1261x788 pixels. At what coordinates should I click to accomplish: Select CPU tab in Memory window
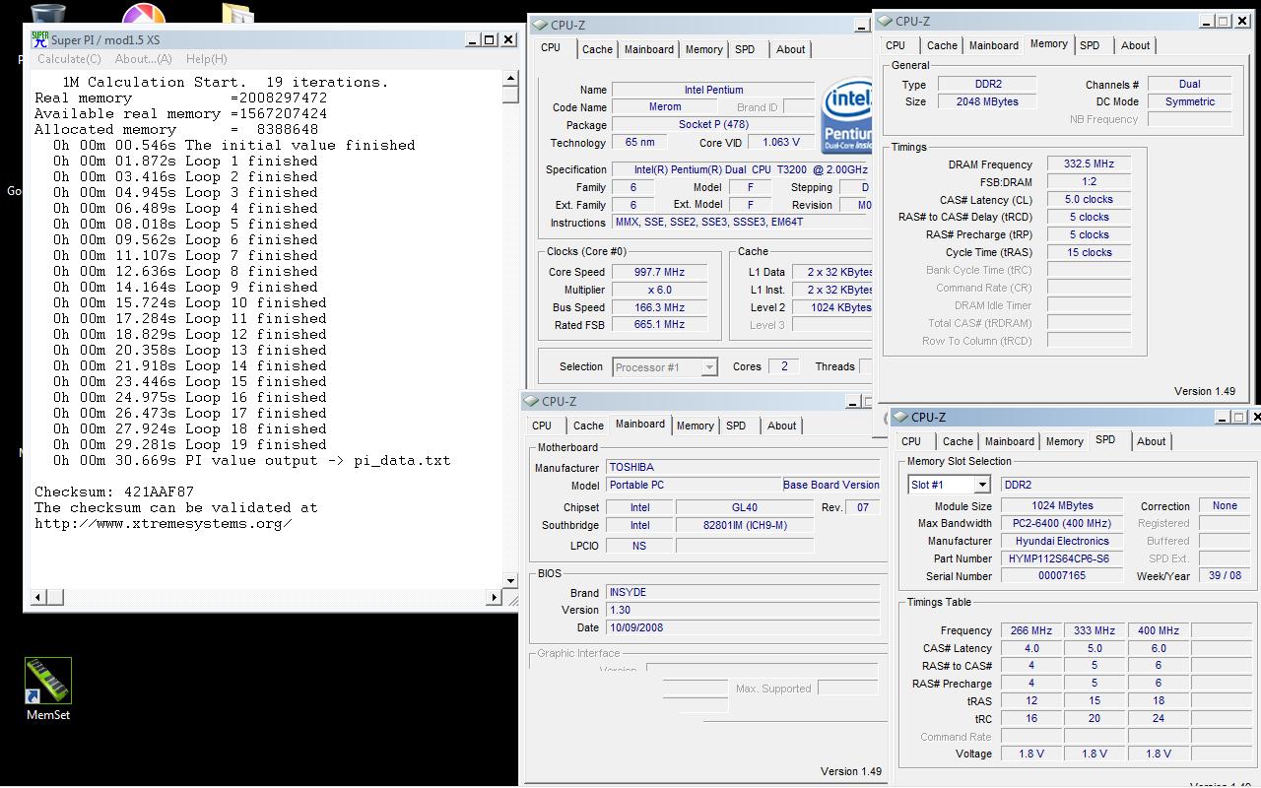[x=896, y=45]
